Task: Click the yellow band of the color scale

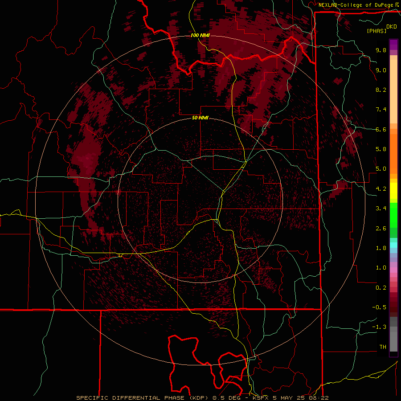Action: [393, 191]
